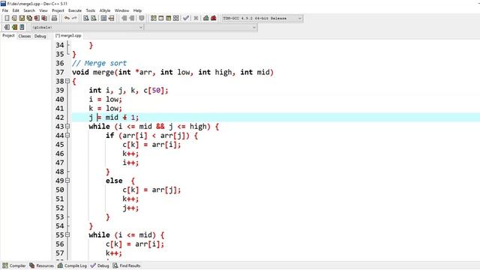480x270 pixels.
Task: Open the Debug bottom tab
Action: pos(100,265)
